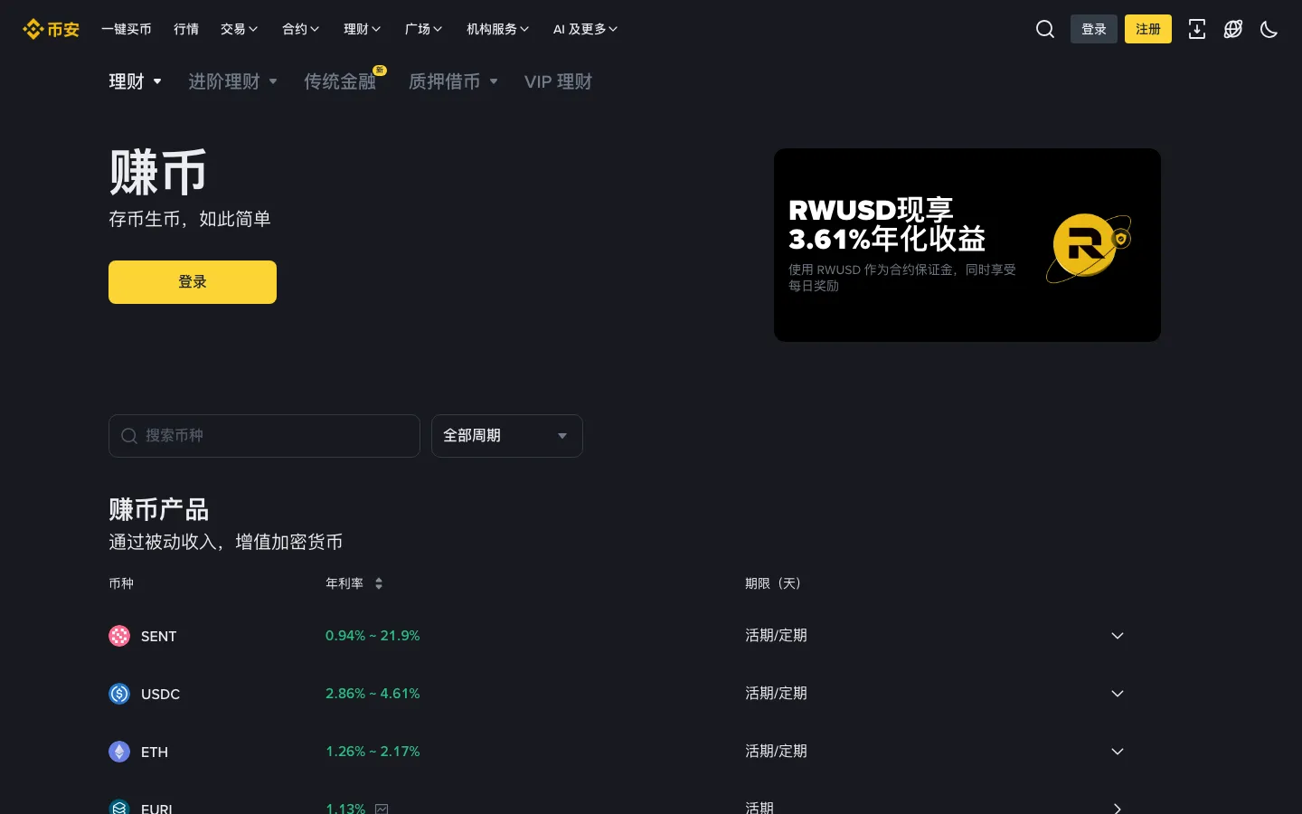Go to 行情 page
This screenshot has width=1302, height=814.
[186, 29]
